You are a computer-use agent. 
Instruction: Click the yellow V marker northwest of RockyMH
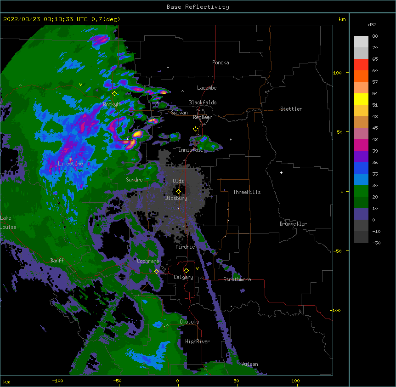click(80, 85)
